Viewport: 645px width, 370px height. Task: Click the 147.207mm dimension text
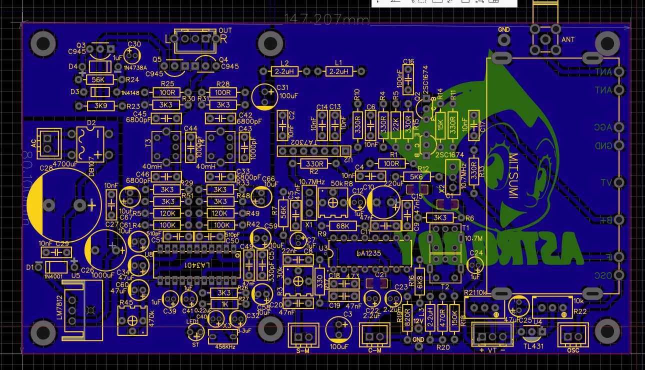pyautogui.click(x=326, y=20)
